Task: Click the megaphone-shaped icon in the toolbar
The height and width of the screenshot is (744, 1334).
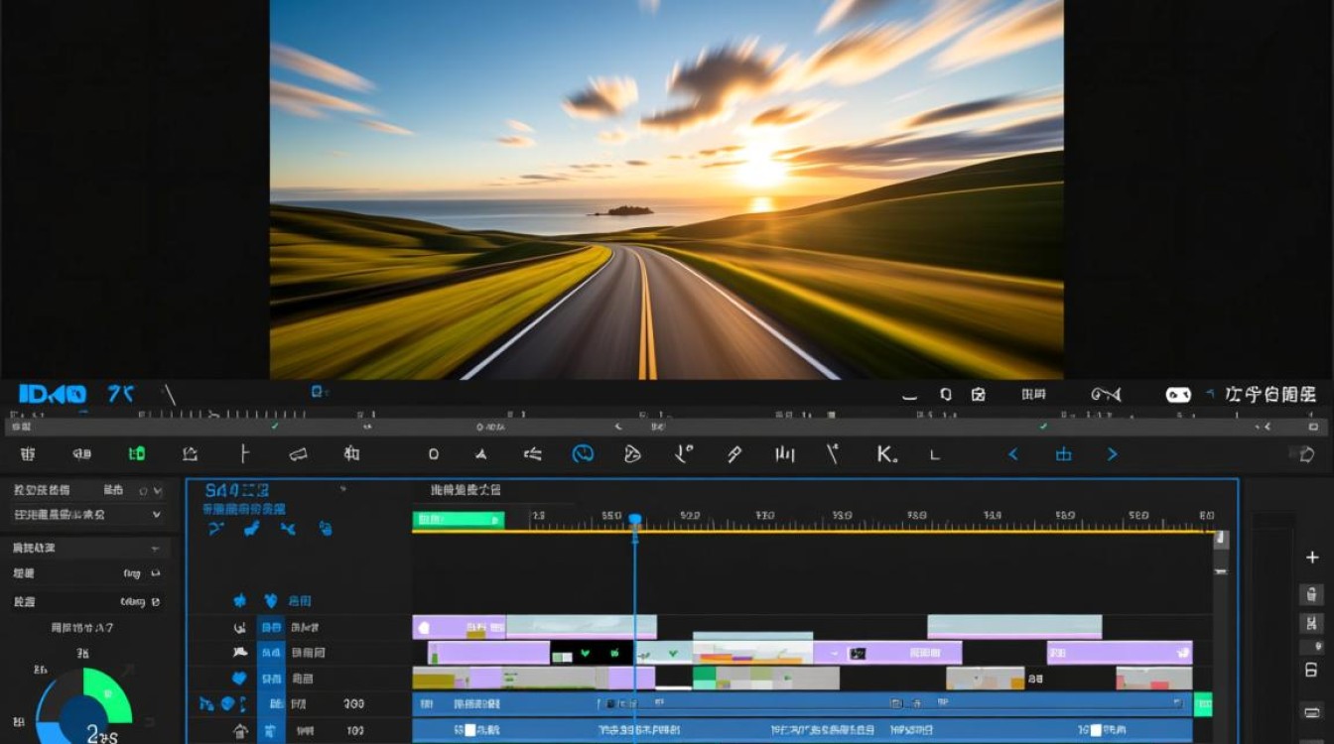Action: [298, 454]
